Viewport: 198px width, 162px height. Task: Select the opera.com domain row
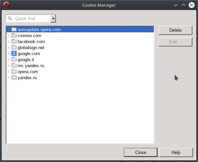coord(80,72)
